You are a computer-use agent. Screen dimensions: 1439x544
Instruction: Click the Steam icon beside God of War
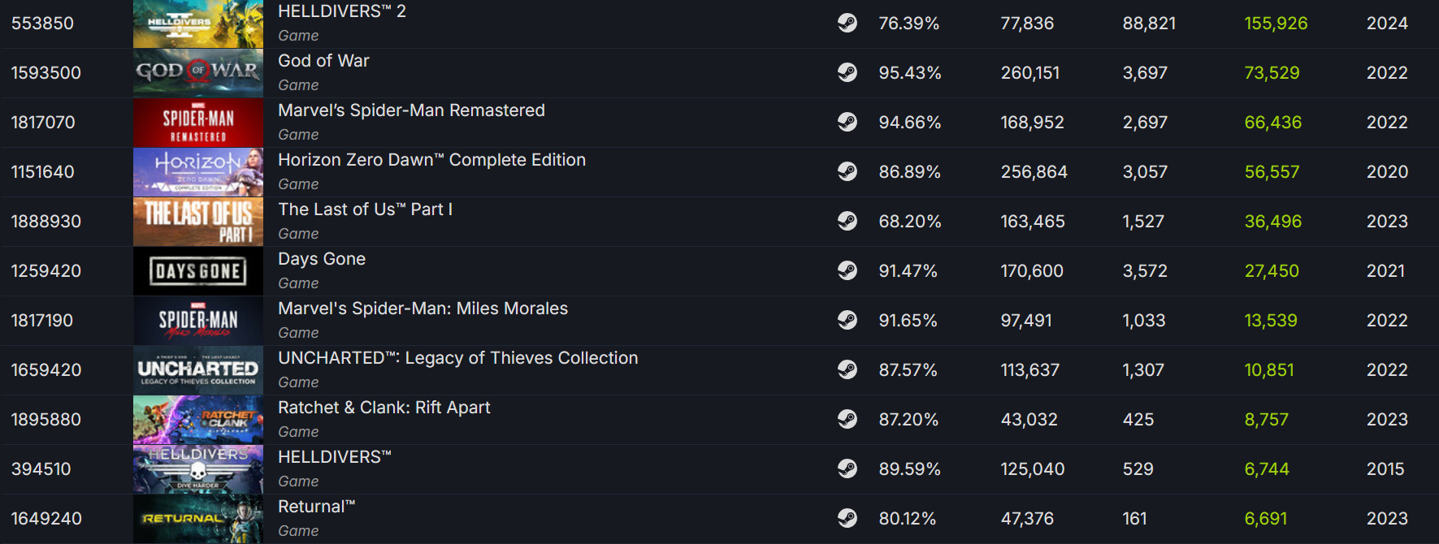click(x=847, y=72)
